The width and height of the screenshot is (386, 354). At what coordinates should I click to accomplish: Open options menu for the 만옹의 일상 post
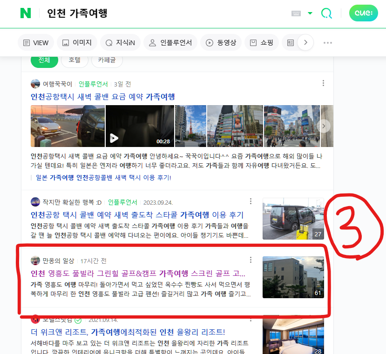pos(251,260)
